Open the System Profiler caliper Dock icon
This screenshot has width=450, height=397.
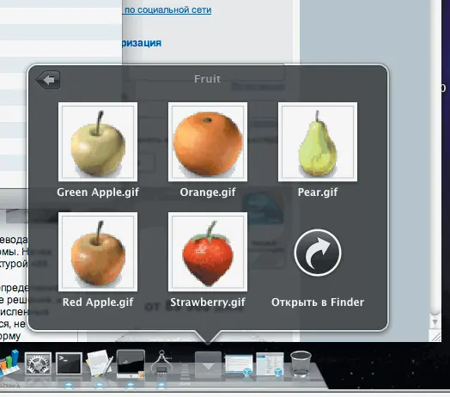pos(161,363)
